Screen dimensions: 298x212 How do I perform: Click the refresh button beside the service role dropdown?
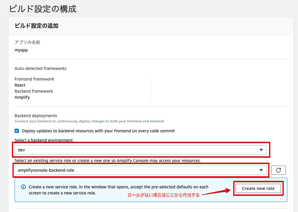click(x=279, y=170)
